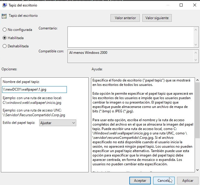Click the Compatible con box scroll down arrow
The image size is (200, 185).
(x=196, y=60)
